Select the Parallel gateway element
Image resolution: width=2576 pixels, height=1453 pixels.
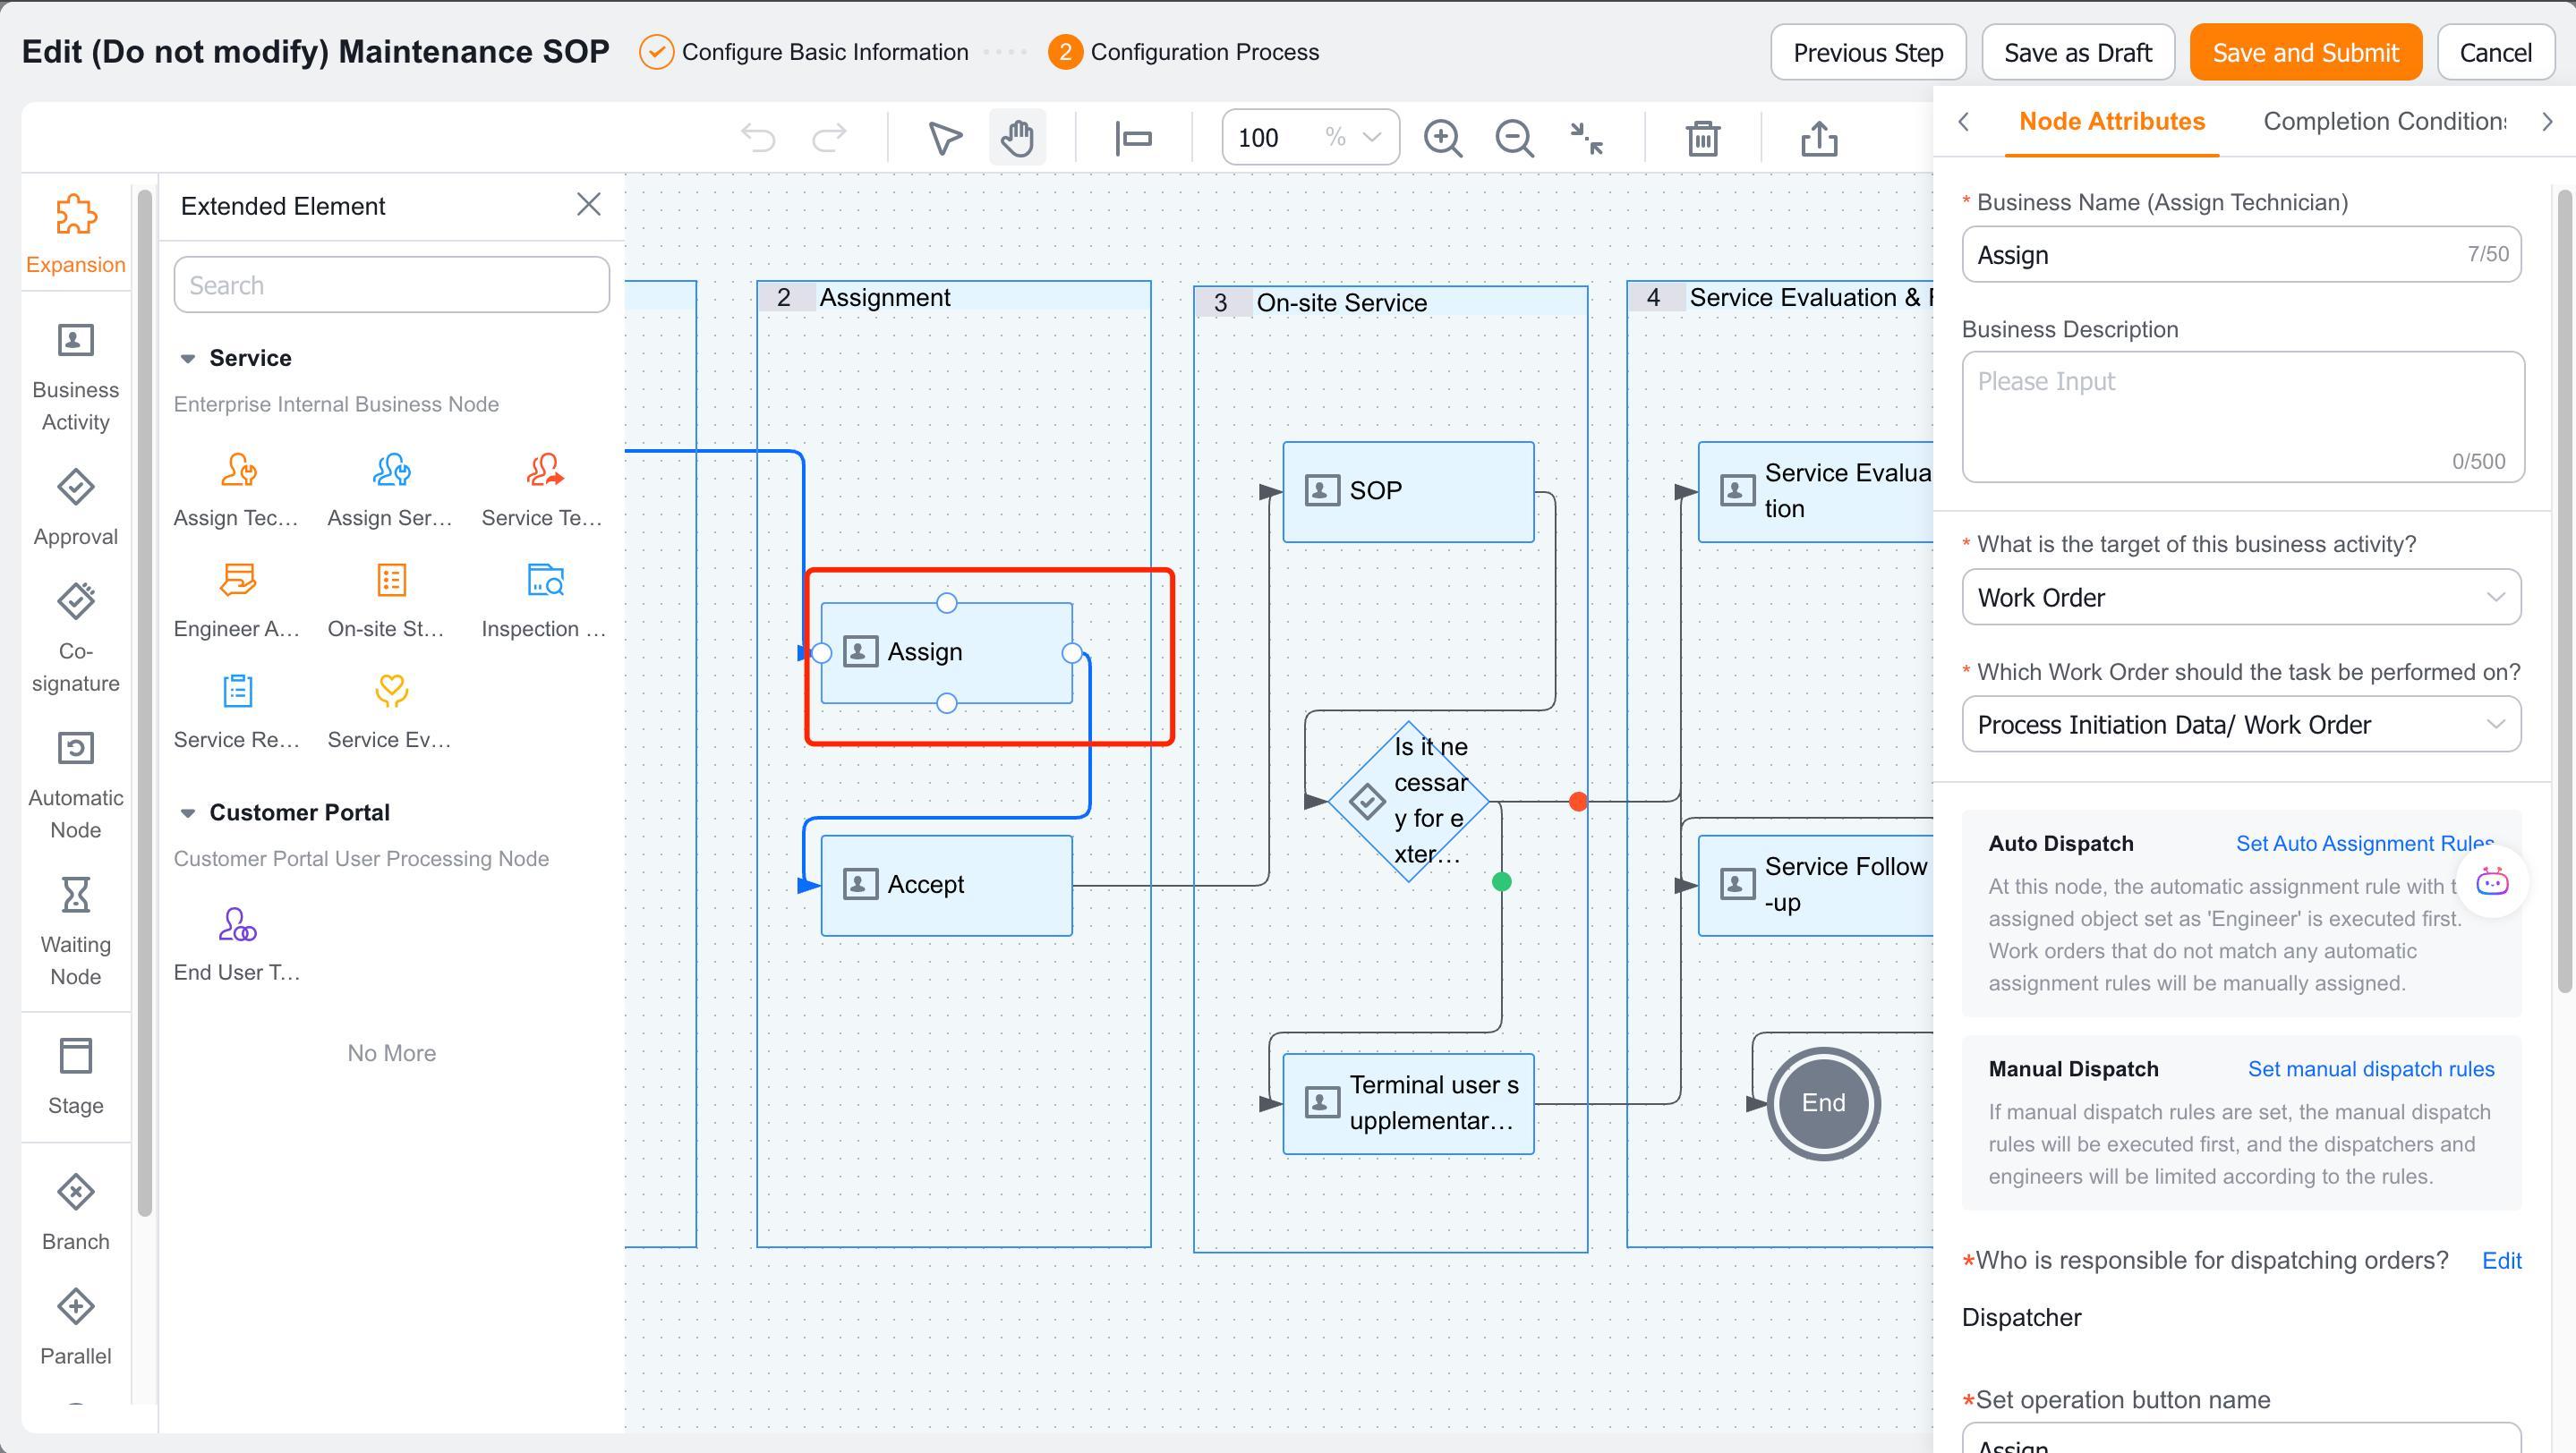pyautogui.click(x=76, y=1327)
